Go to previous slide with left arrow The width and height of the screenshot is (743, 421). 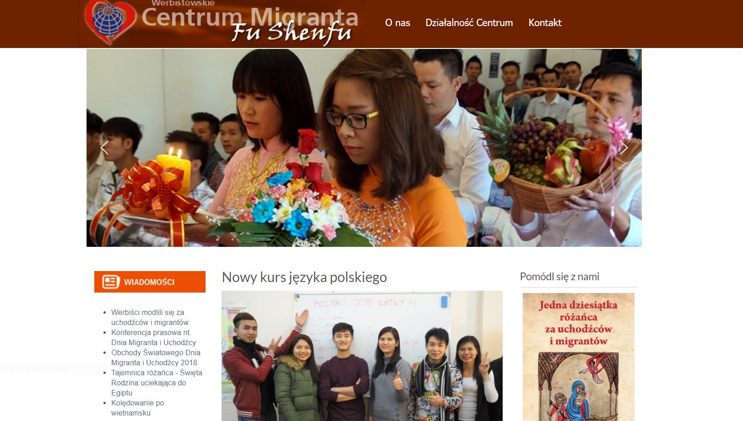pyautogui.click(x=104, y=148)
